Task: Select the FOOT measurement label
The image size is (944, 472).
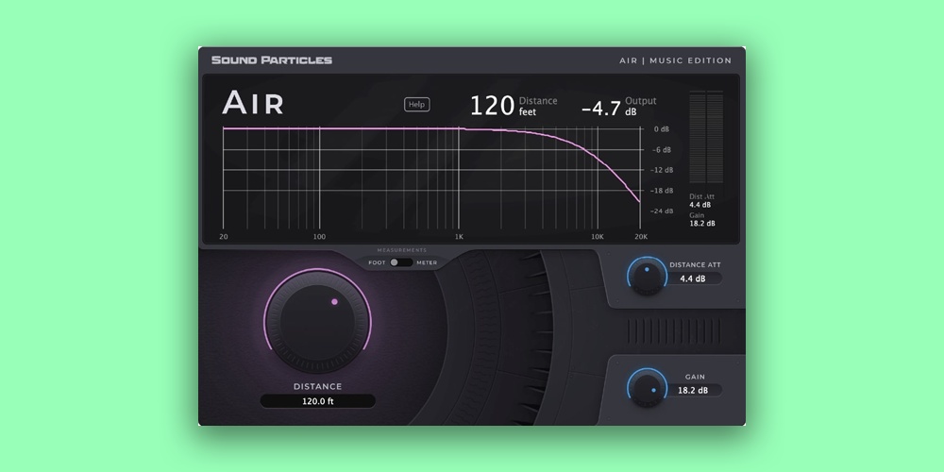Action: click(378, 262)
